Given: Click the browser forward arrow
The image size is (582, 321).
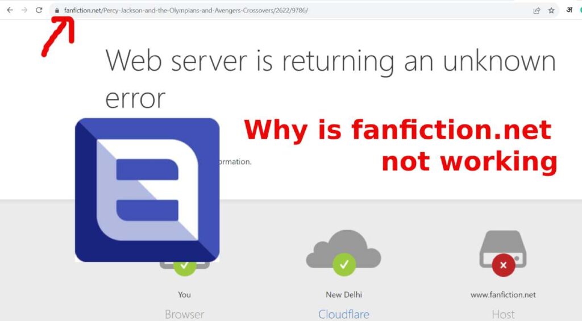Looking at the screenshot, I should (24, 10).
